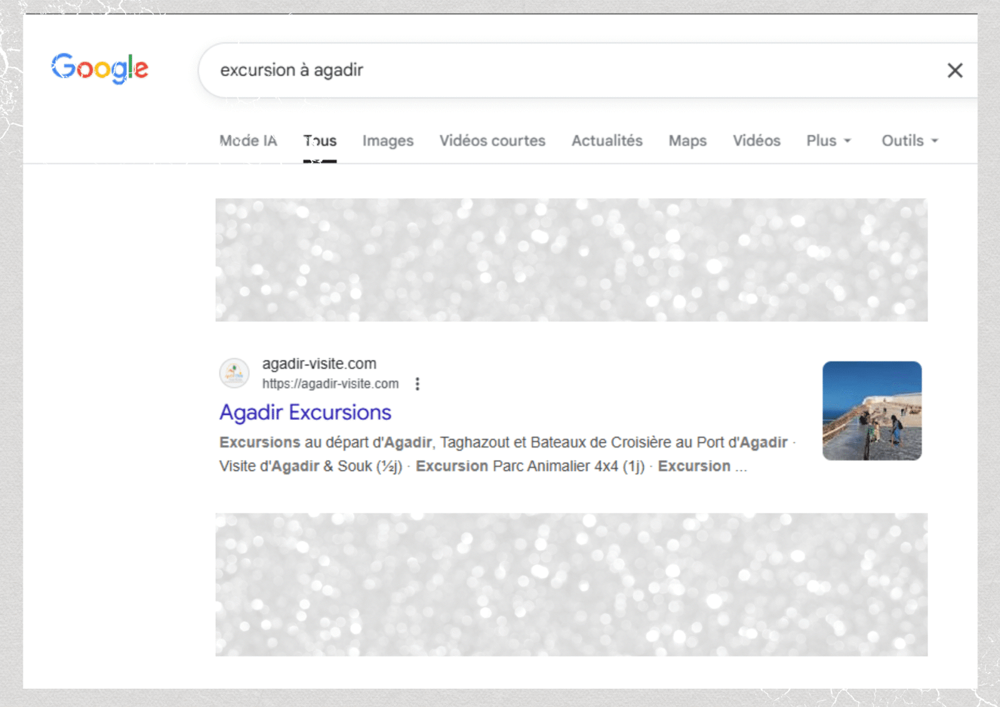Viewport: 1000px width, 707px height.
Task: Open the Images tab
Action: [387, 141]
